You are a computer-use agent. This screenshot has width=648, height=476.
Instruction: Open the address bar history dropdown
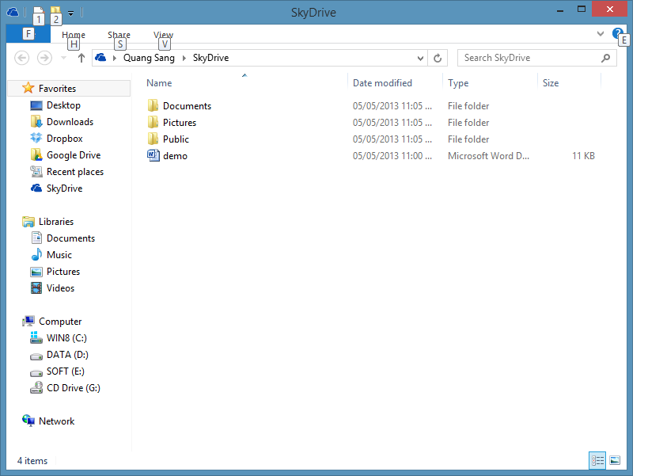(x=420, y=58)
